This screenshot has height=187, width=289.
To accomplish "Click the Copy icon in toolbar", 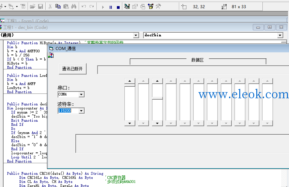I will [58, 7].
